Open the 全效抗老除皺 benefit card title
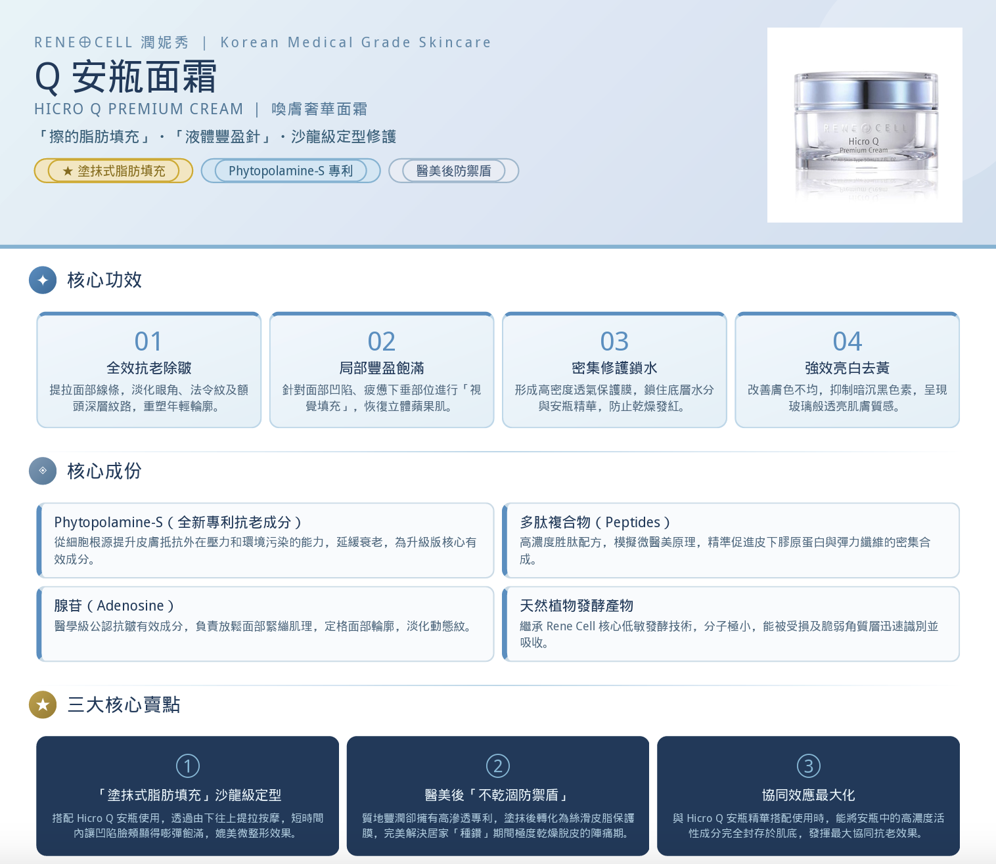Viewport: 996px width, 864px height. pos(148,368)
